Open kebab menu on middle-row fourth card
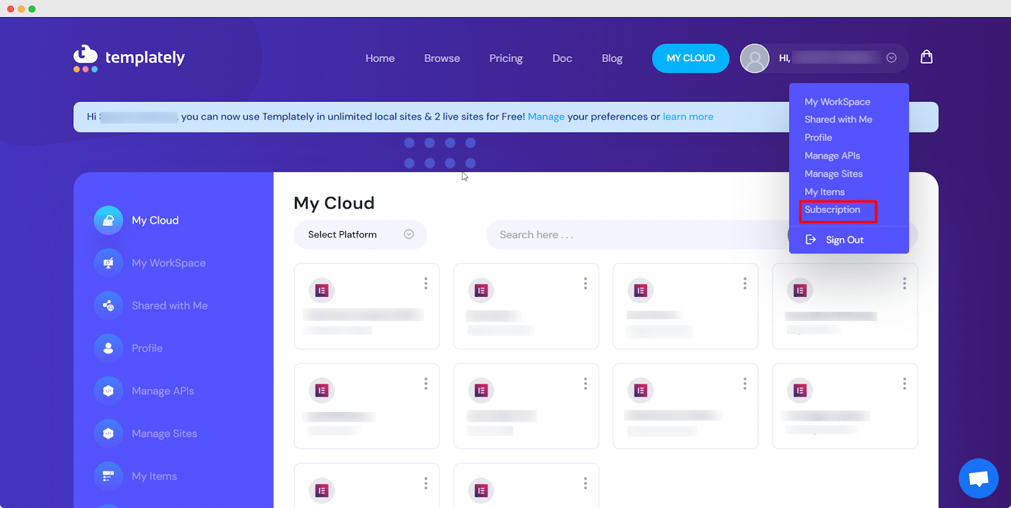This screenshot has width=1011, height=508. click(x=904, y=384)
